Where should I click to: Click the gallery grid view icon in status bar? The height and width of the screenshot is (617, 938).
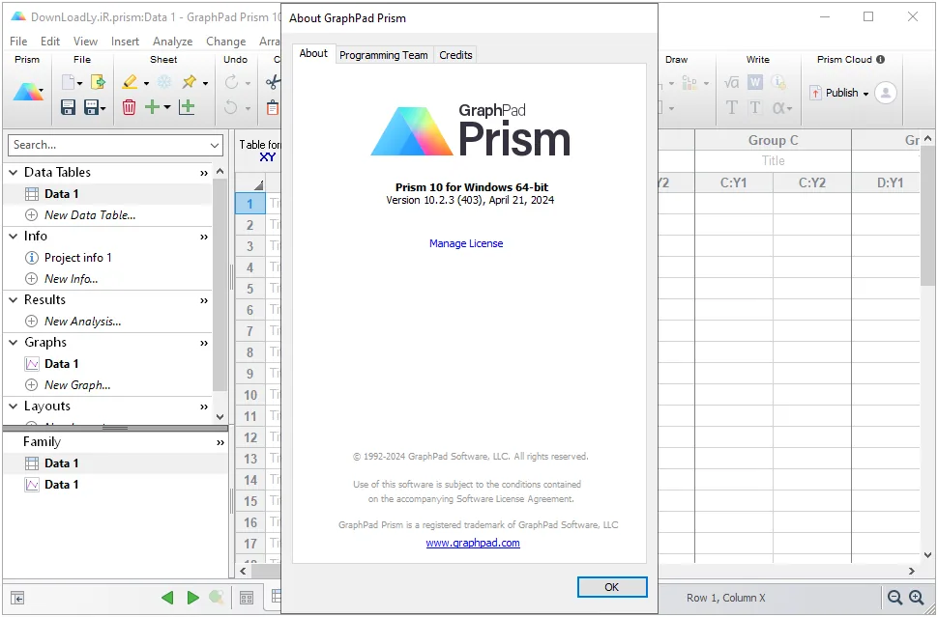[247, 598]
